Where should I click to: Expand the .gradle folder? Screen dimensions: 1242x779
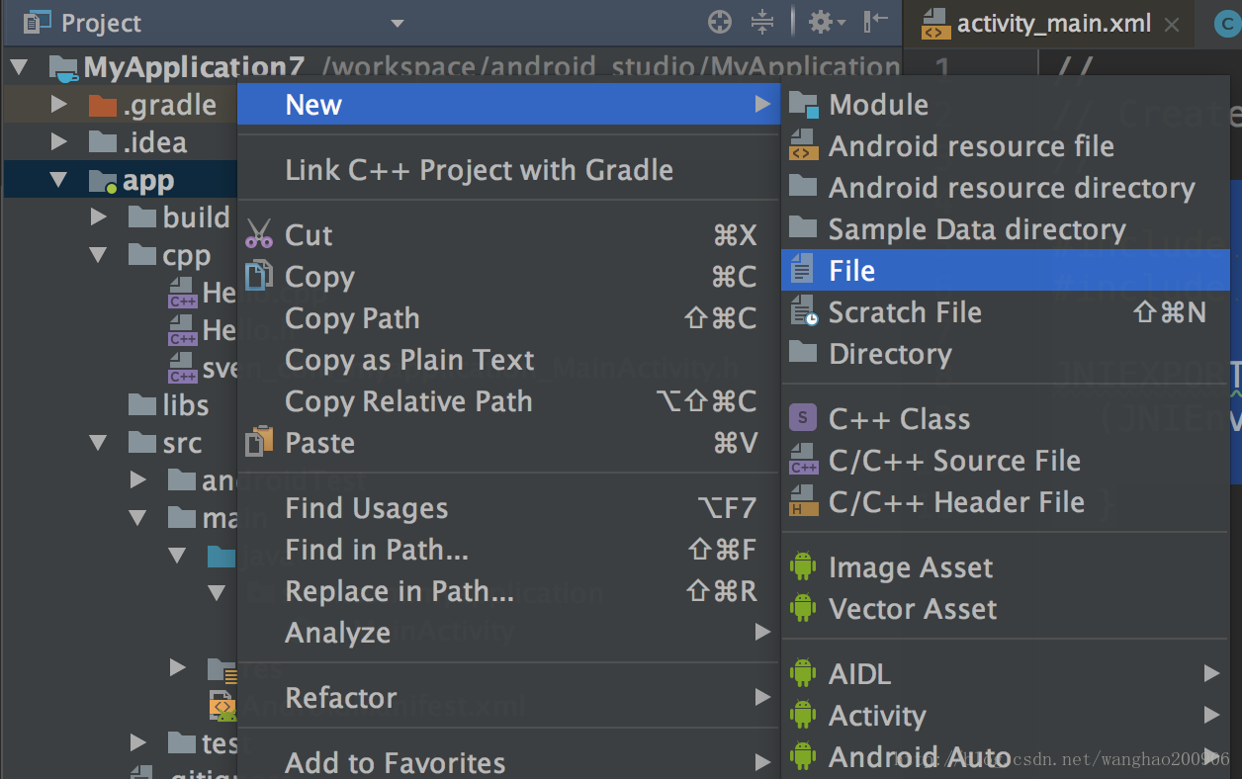click(x=58, y=104)
